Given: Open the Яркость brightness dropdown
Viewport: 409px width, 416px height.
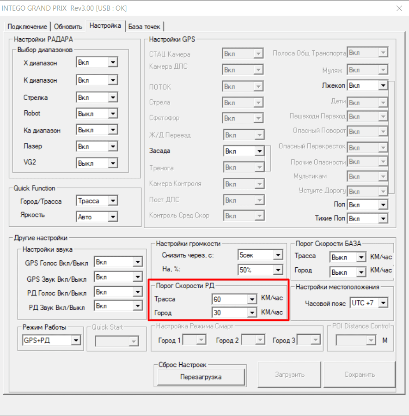Looking at the screenshot, I should point(112,217).
